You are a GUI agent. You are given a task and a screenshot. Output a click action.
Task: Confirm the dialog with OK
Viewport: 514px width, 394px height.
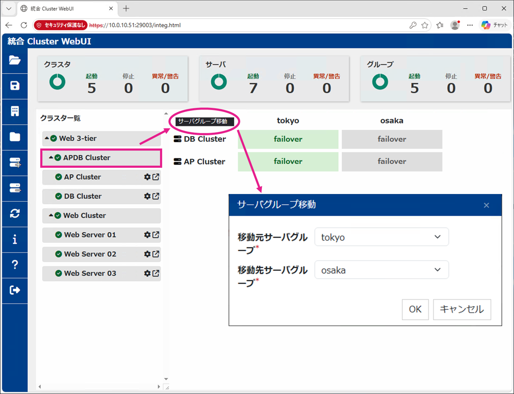tap(415, 309)
